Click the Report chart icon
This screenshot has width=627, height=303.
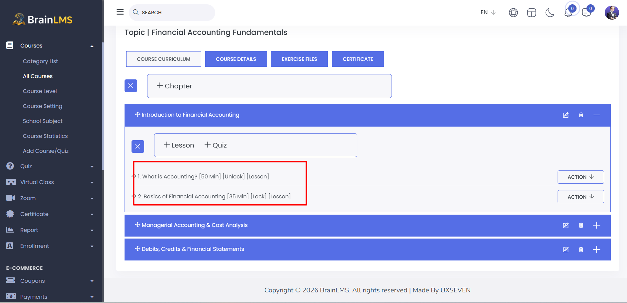[x=10, y=230]
